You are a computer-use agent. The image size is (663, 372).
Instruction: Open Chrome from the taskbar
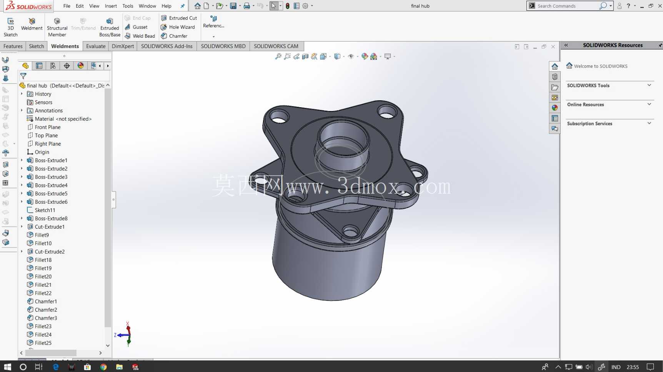[103, 367]
